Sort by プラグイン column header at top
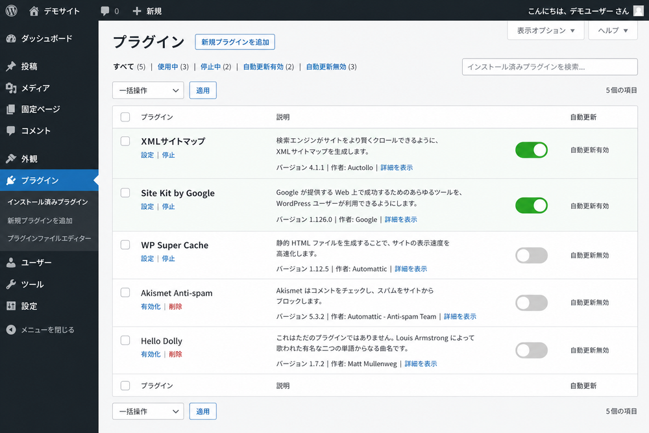 pyautogui.click(x=157, y=117)
